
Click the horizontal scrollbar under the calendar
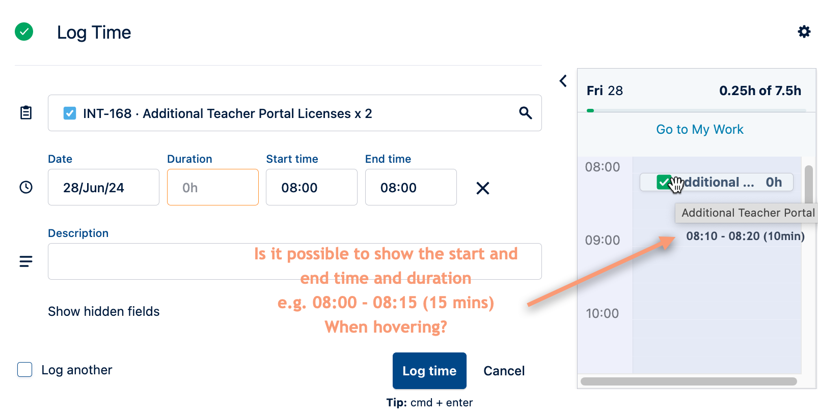[689, 381]
